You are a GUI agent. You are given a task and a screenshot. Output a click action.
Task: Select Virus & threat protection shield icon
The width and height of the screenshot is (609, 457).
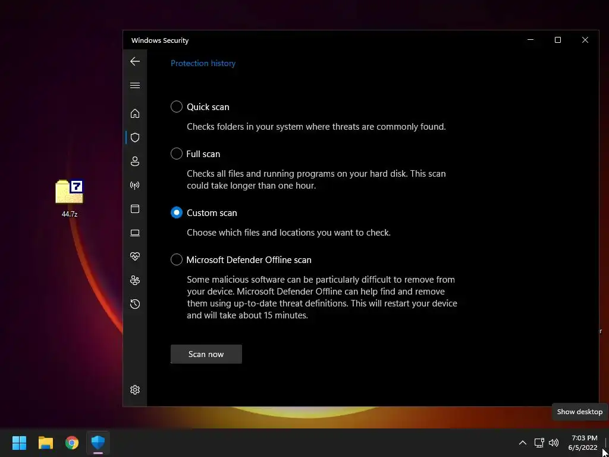135,137
